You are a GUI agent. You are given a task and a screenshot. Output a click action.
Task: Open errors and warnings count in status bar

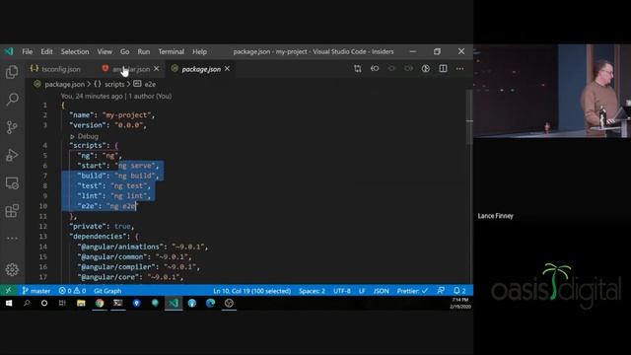(72, 291)
